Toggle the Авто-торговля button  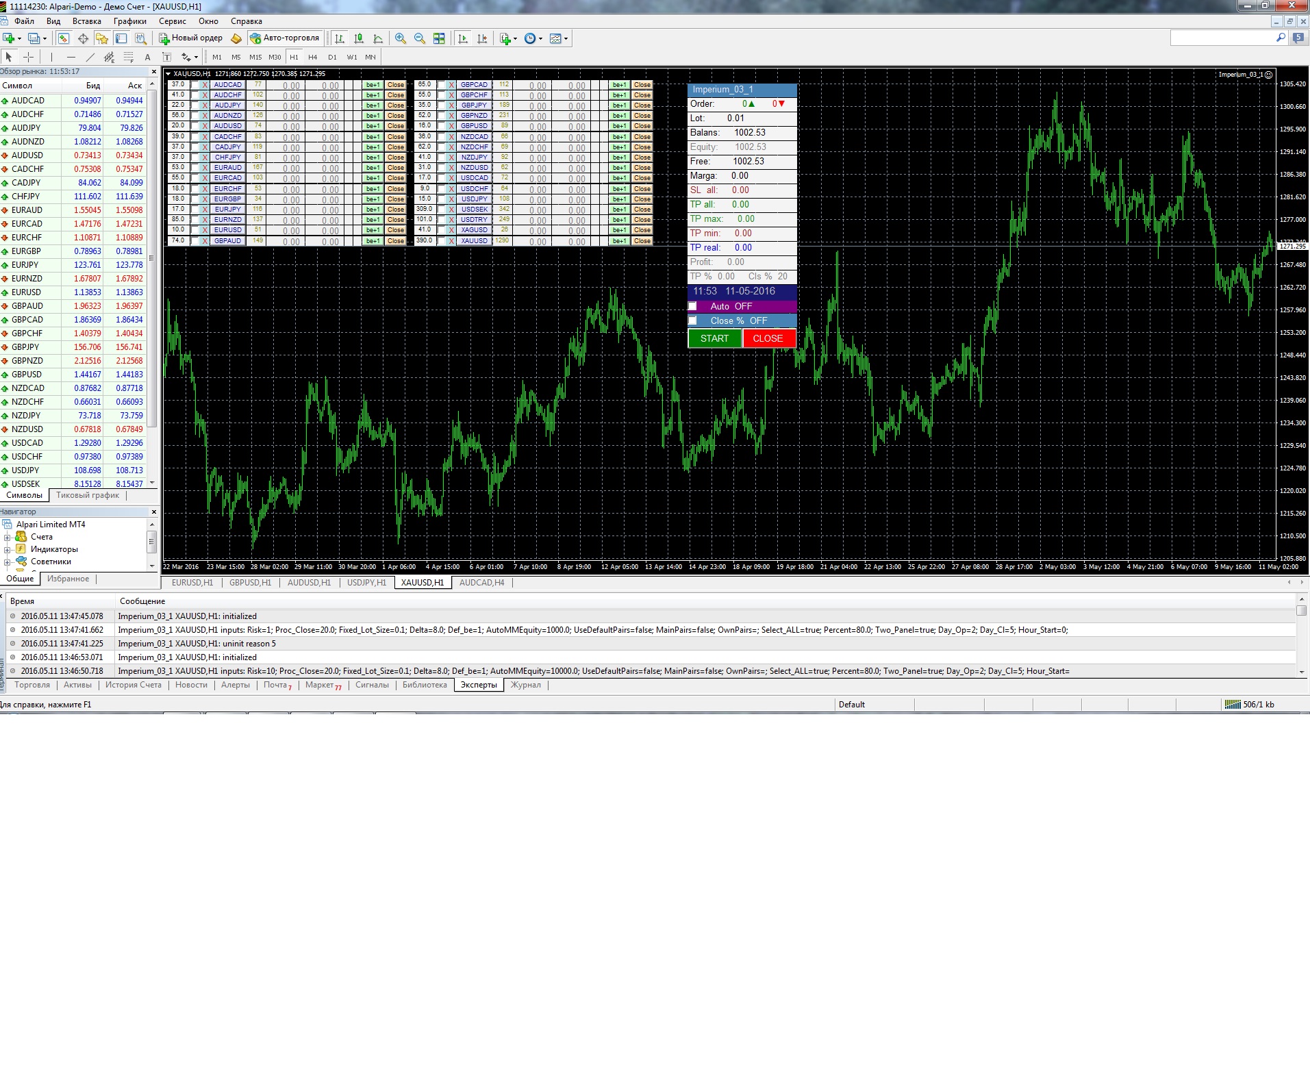(x=285, y=38)
